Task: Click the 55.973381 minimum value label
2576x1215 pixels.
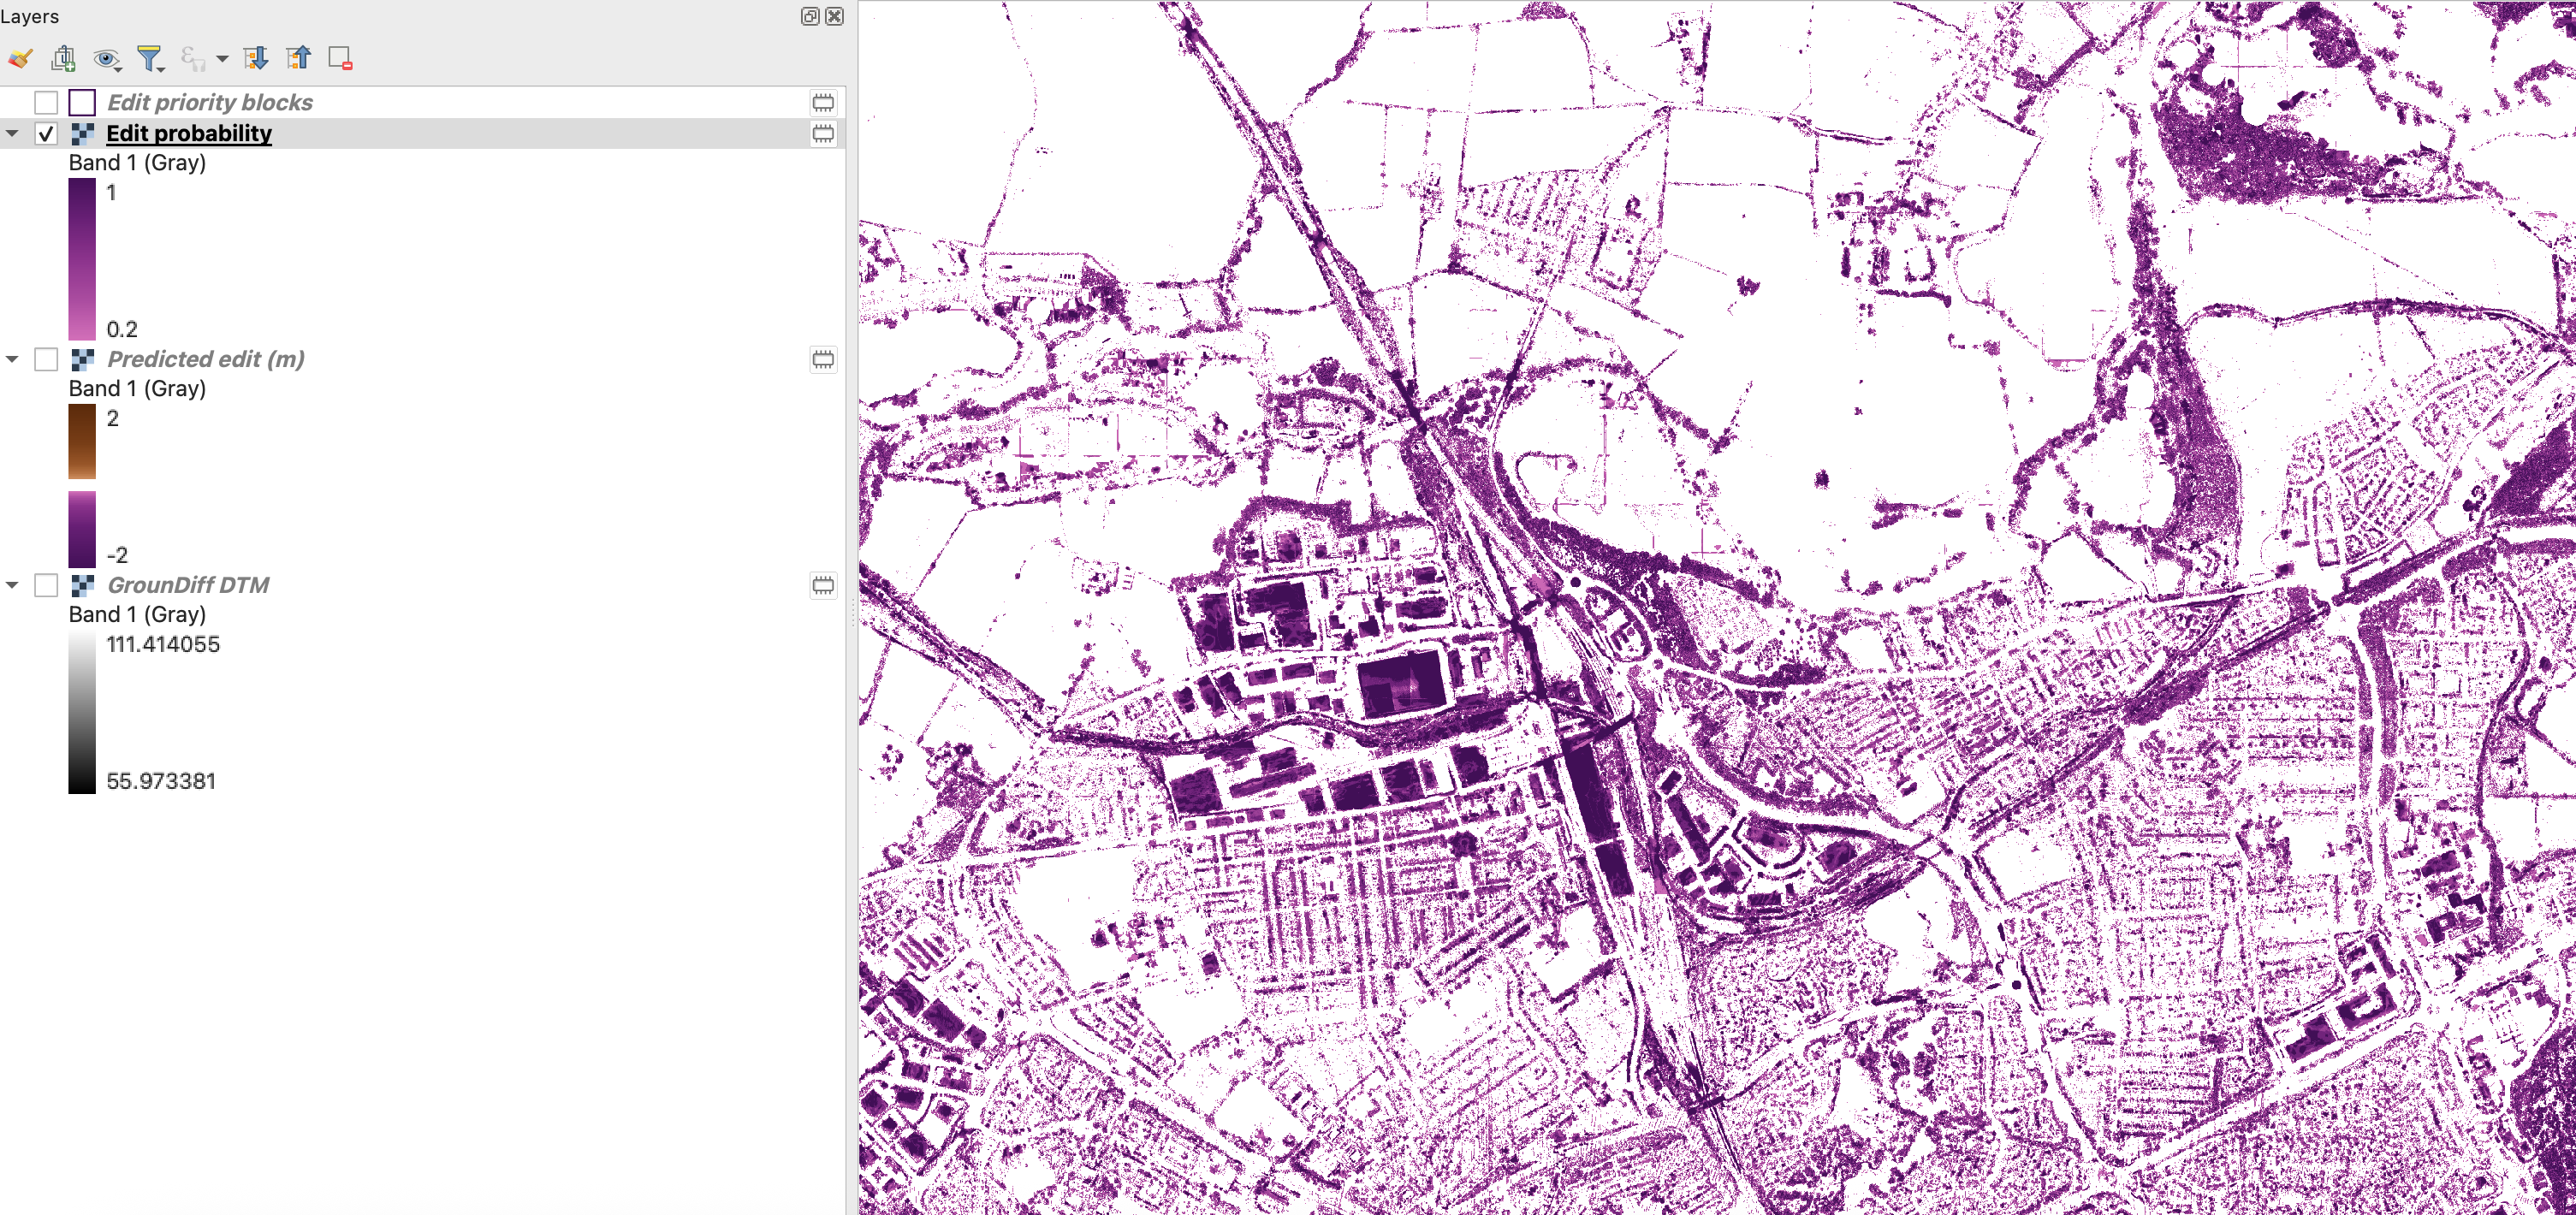Action: [161, 781]
